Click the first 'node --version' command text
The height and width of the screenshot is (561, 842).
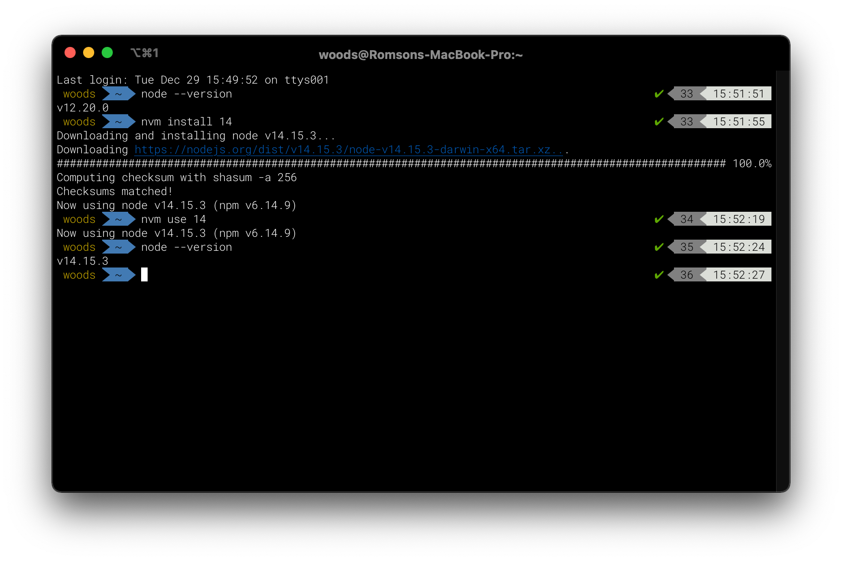pos(187,94)
